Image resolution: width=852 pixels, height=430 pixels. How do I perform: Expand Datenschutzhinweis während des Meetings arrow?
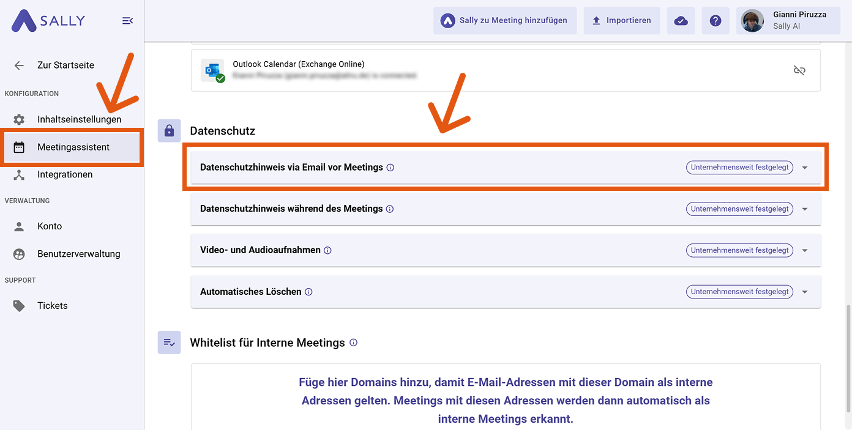(x=805, y=209)
